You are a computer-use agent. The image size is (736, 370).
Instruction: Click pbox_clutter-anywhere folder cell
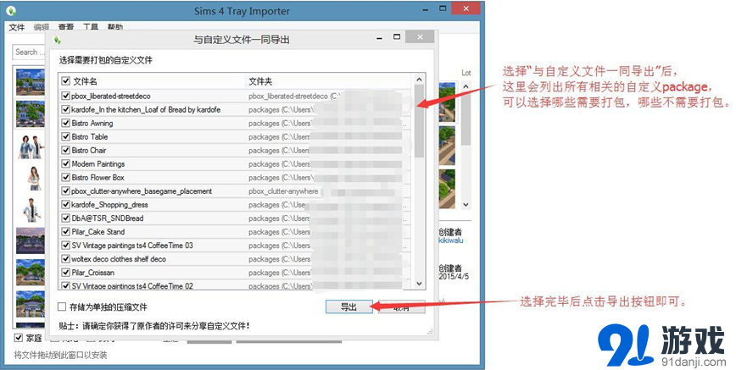coord(283,191)
